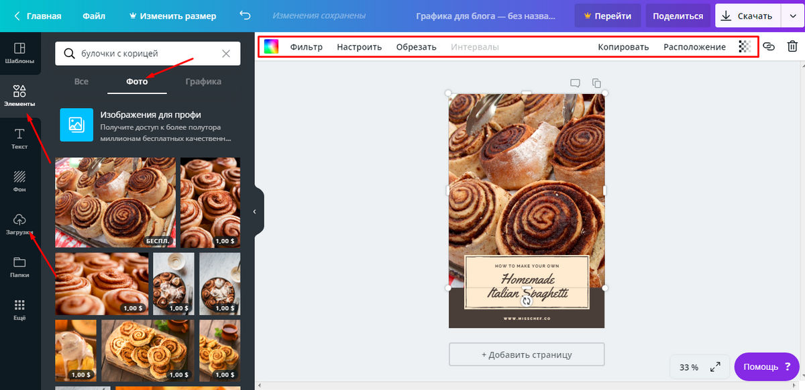Open the Папки folders panel
The height and width of the screenshot is (390, 805).
coord(19,266)
